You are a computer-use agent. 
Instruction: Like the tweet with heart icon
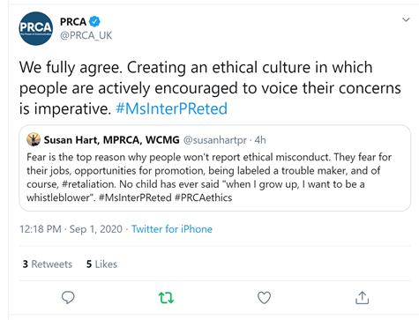pos(264,298)
